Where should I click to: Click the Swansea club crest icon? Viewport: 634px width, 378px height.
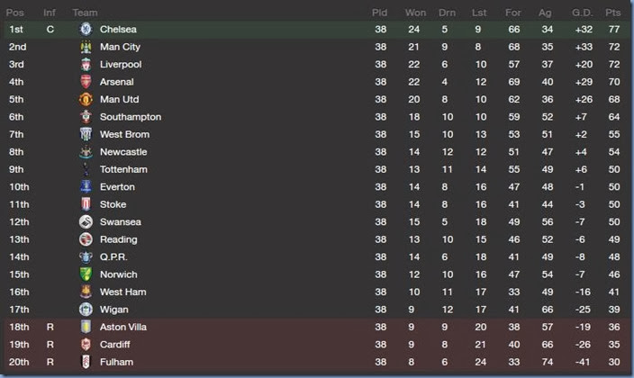click(x=86, y=222)
